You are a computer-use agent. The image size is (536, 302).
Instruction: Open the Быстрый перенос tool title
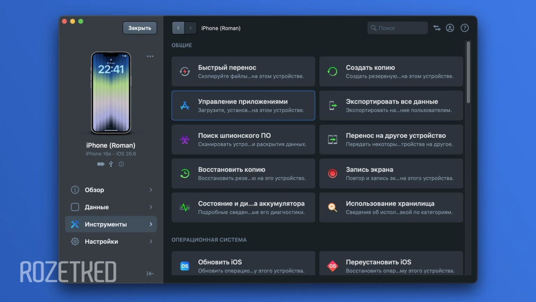227,68
